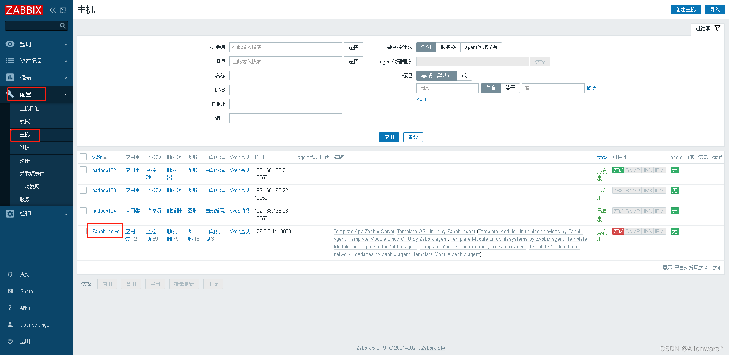Click the 移除 tag link
Screen dimensions: 729x355
pyautogui.click(x=592, y=88)
